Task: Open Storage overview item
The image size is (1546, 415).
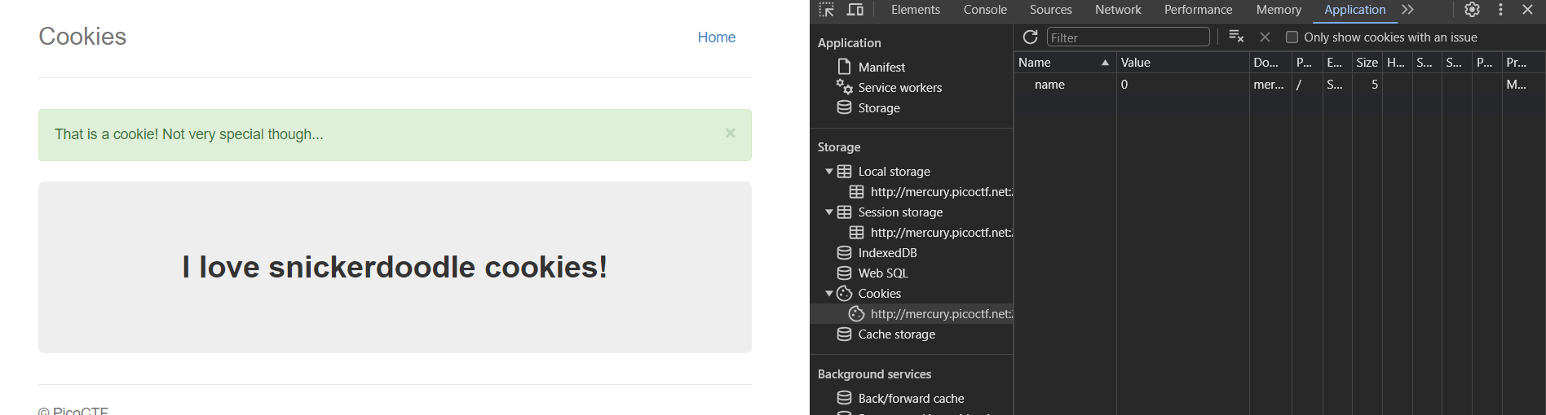Action: (879, 108)
